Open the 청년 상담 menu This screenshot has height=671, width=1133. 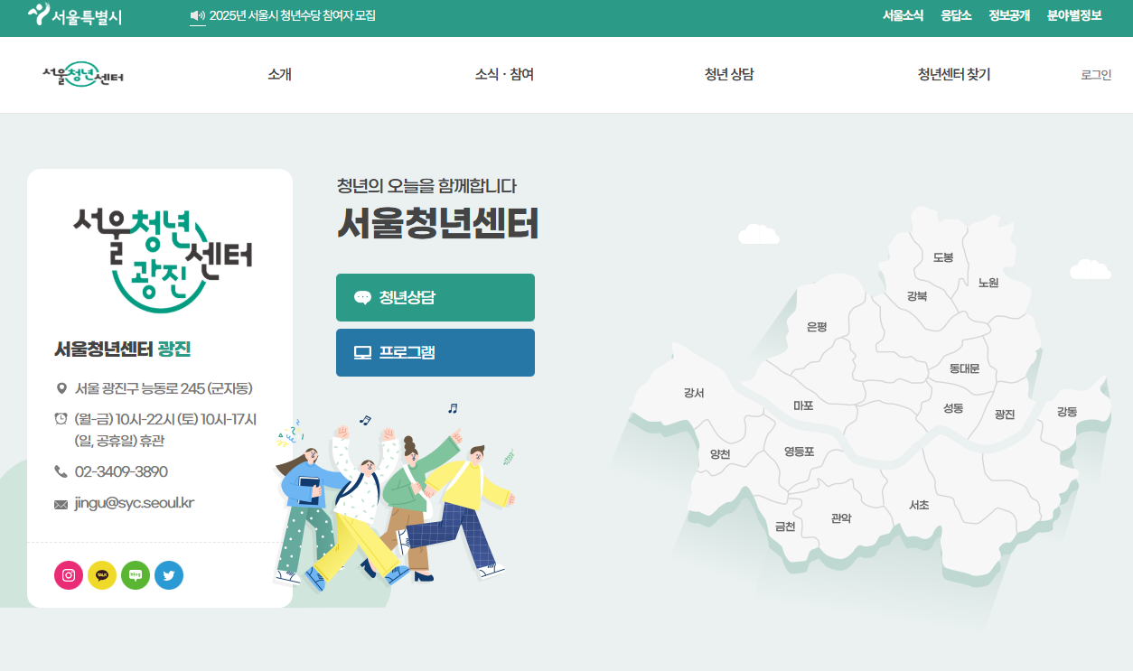(729, 75)
